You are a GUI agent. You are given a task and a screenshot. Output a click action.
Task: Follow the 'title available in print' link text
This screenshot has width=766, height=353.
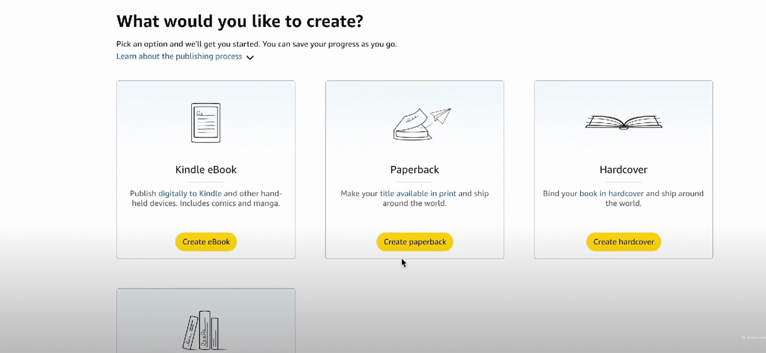point(418,193)
